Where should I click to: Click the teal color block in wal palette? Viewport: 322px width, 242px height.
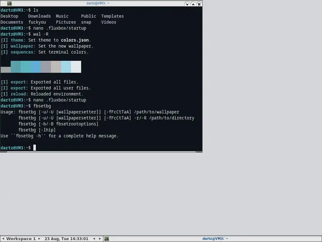tap(16, 67)
